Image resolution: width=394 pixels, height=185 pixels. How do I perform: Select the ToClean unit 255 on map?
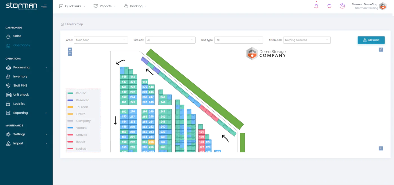[151, 142]
